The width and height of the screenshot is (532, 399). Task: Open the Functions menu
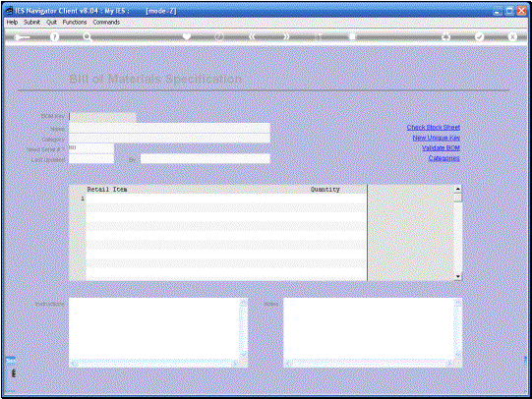(x=75, y=22)
